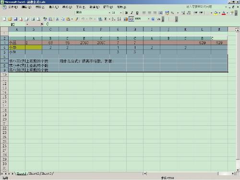240x180 pixels.
Task: Open the 编辑(E) menu
Action: pyautogui.click(x=26, y=7)
